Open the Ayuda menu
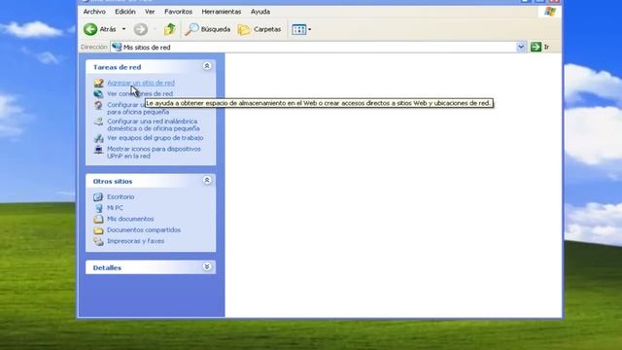Screen dimensions: 622x350 260,12
